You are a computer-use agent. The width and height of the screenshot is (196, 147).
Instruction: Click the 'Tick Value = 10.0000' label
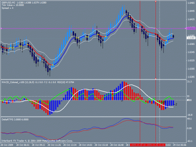click(x=13, y=5)
